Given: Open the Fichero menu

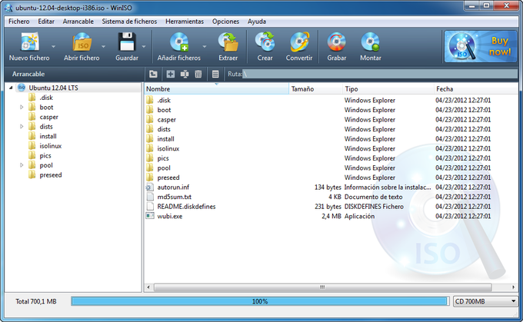Looking at the screenshot, I should [x=19, y=22].
